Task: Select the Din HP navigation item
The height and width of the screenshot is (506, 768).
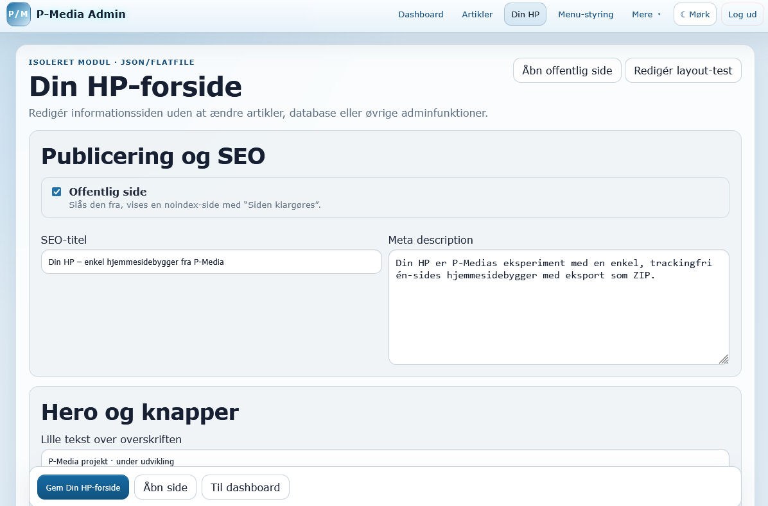Action: point(525,14)
